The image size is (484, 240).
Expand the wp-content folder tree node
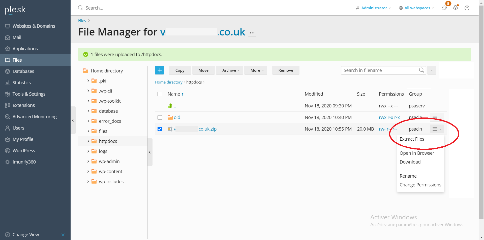pos(88,171)
